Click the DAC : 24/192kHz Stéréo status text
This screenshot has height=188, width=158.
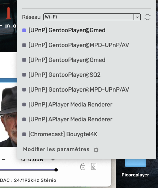28,180
